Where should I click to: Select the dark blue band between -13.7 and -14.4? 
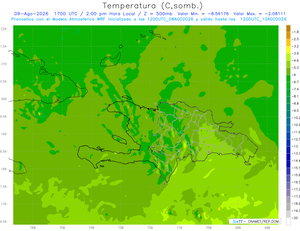coord(288,157)
